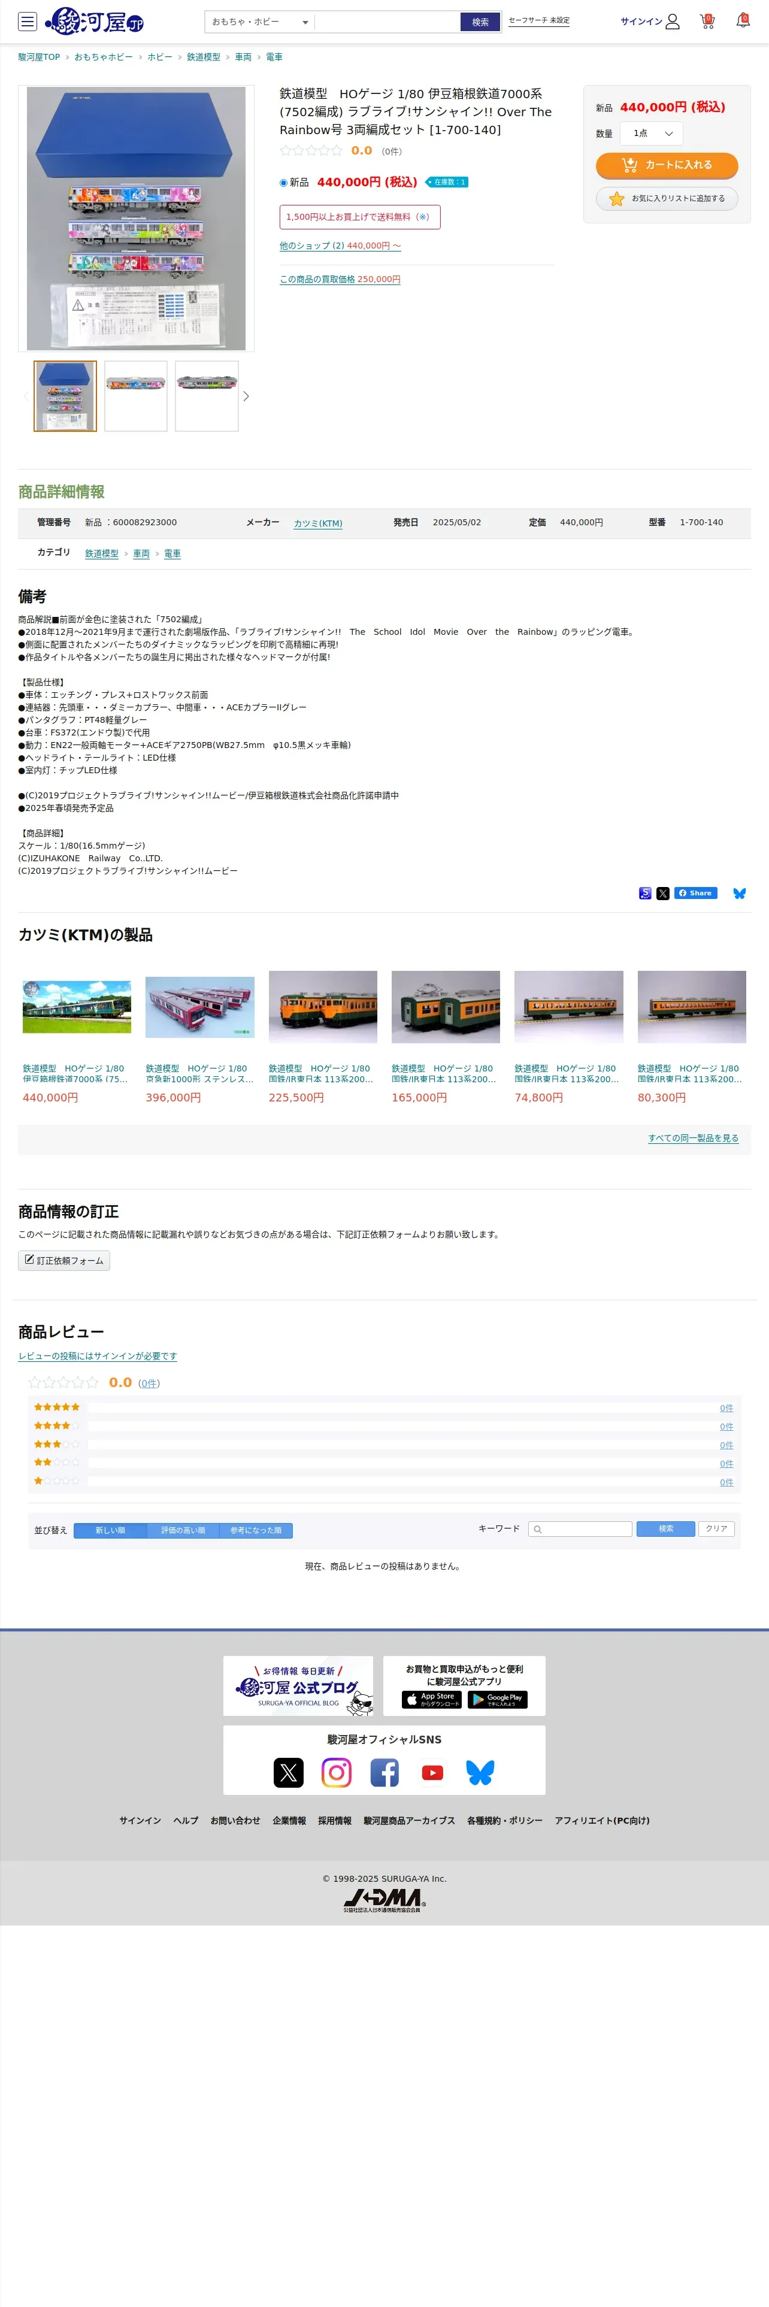This screenshot has width=769, height=2307.
Task: Open official Bluesky account in footer
Action: [x=480, y=1772]
